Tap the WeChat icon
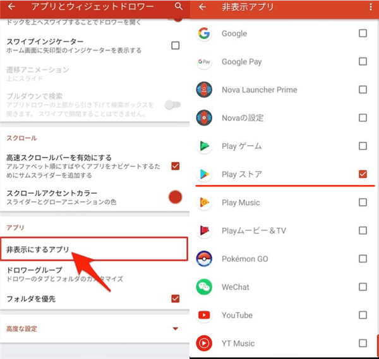379x359 pixels. point(204,287)
